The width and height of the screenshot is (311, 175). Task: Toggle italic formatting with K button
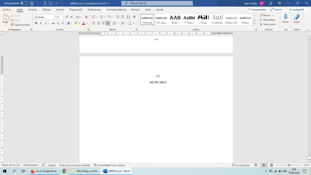[x=41, y=23]
